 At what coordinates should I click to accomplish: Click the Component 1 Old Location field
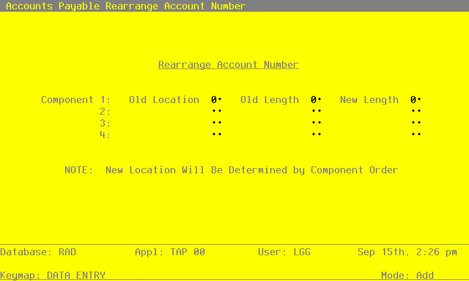216,100
